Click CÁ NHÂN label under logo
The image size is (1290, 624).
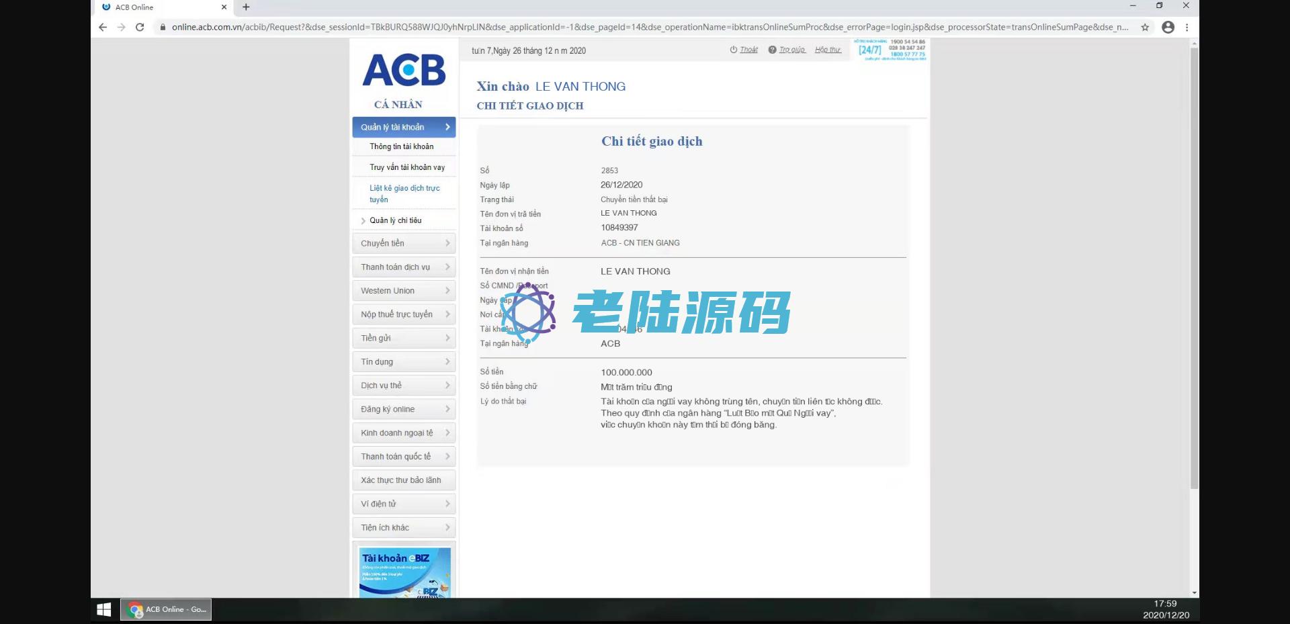point(398,105)
